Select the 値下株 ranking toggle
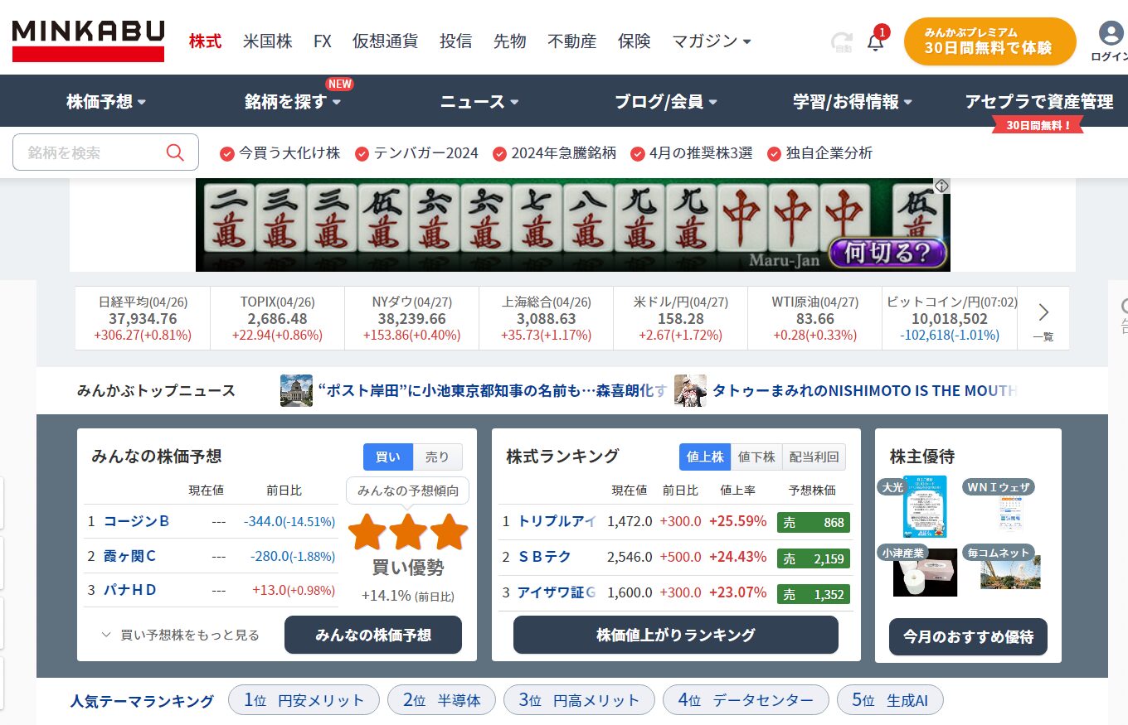 click(x=756, y=457)
